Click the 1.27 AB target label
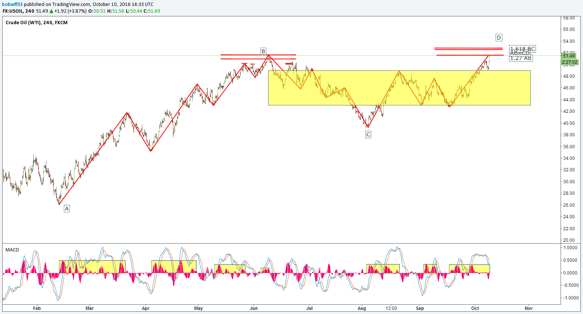The width and height of the screenshot is (583, 314). point(521,58)
